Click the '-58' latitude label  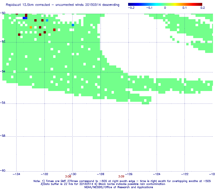coord(3,135)
